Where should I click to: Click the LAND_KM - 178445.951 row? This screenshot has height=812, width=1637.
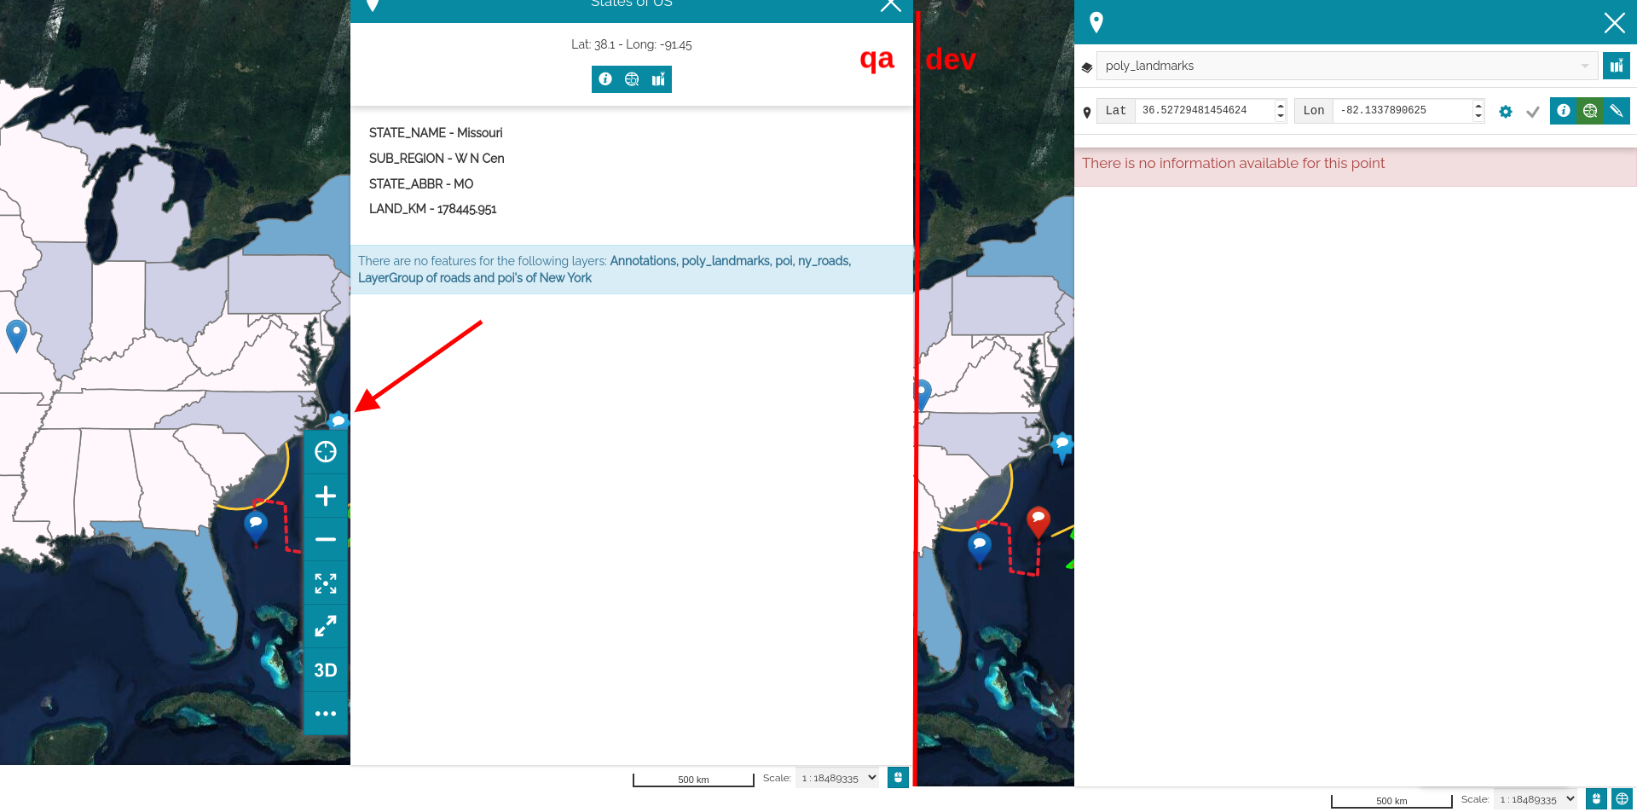pos(432,209)
